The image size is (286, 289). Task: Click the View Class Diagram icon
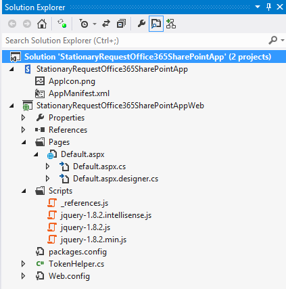pyautogui.click(x=171, y=24)
